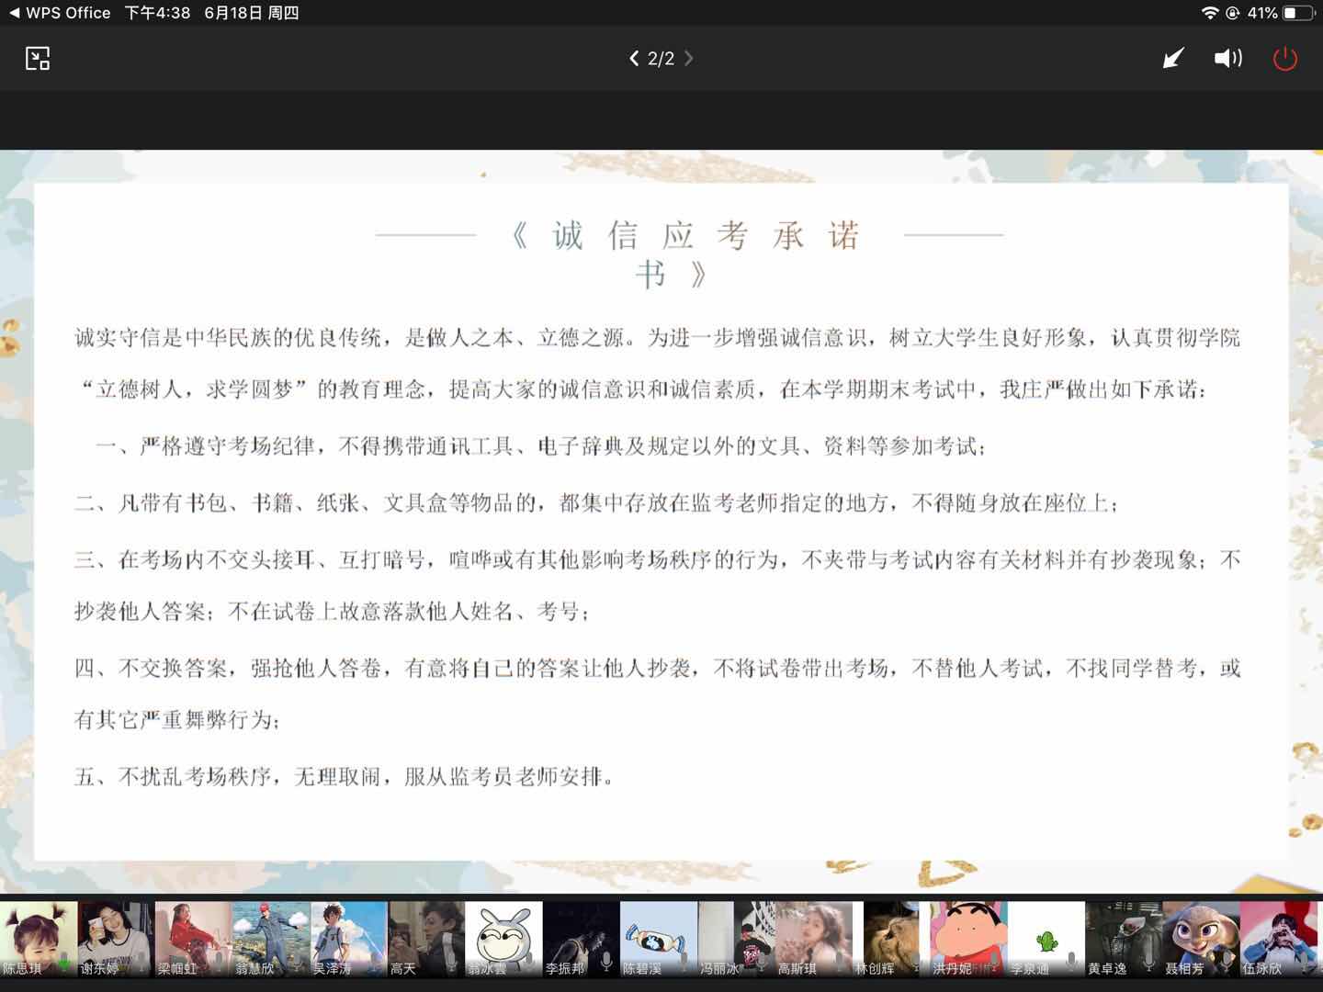The image size is (1323, 992).
Task: Choose the rabbit cartoon avatar of 翁冰雲
Action: 503,932
